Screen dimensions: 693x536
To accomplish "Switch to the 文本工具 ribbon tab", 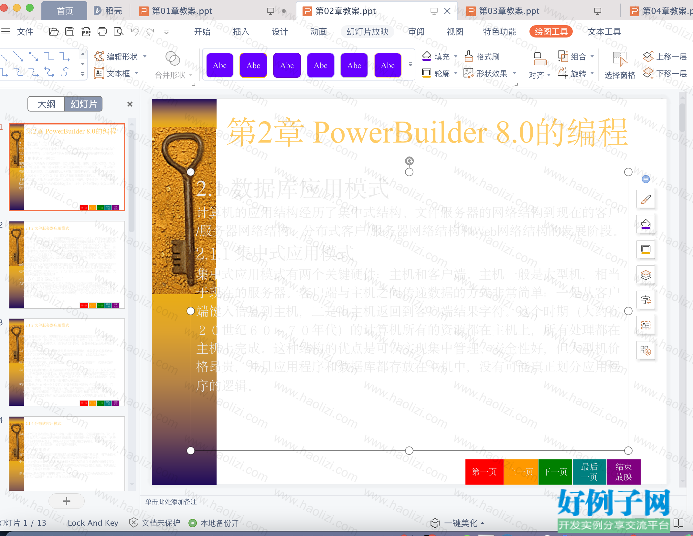I will point(604,32).
